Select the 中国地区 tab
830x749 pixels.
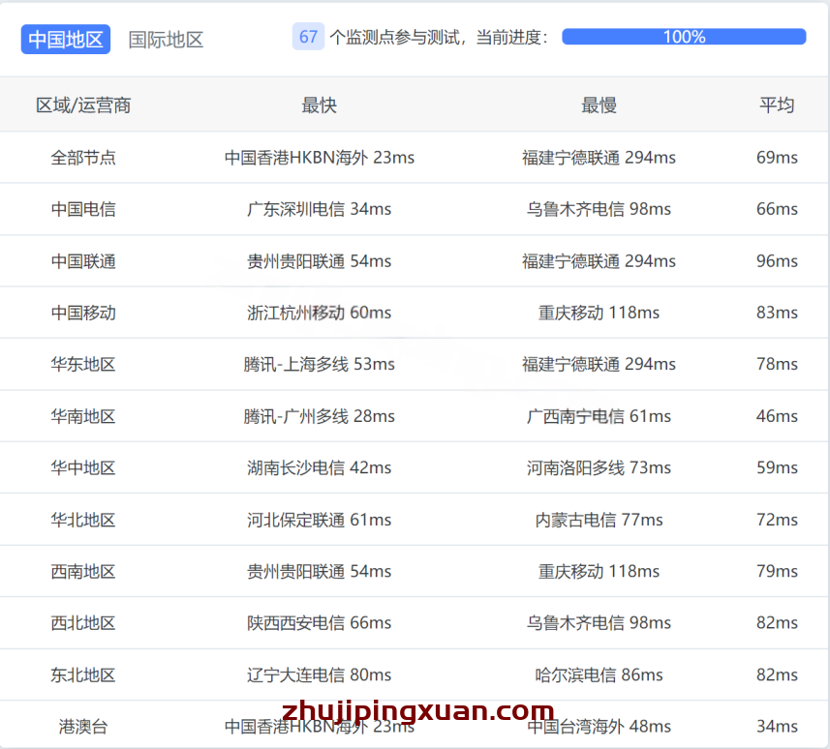tap(66, 39)
